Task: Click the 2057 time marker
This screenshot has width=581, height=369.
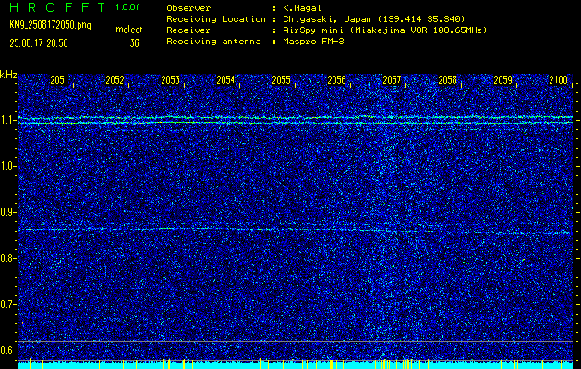Action: (392, 80)
